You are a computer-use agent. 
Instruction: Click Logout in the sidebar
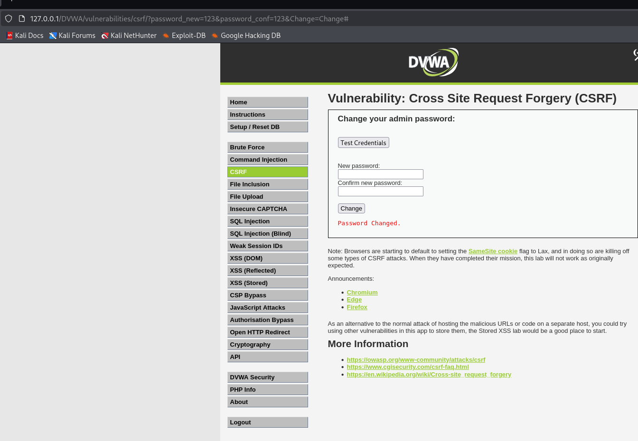coord(268,423)
